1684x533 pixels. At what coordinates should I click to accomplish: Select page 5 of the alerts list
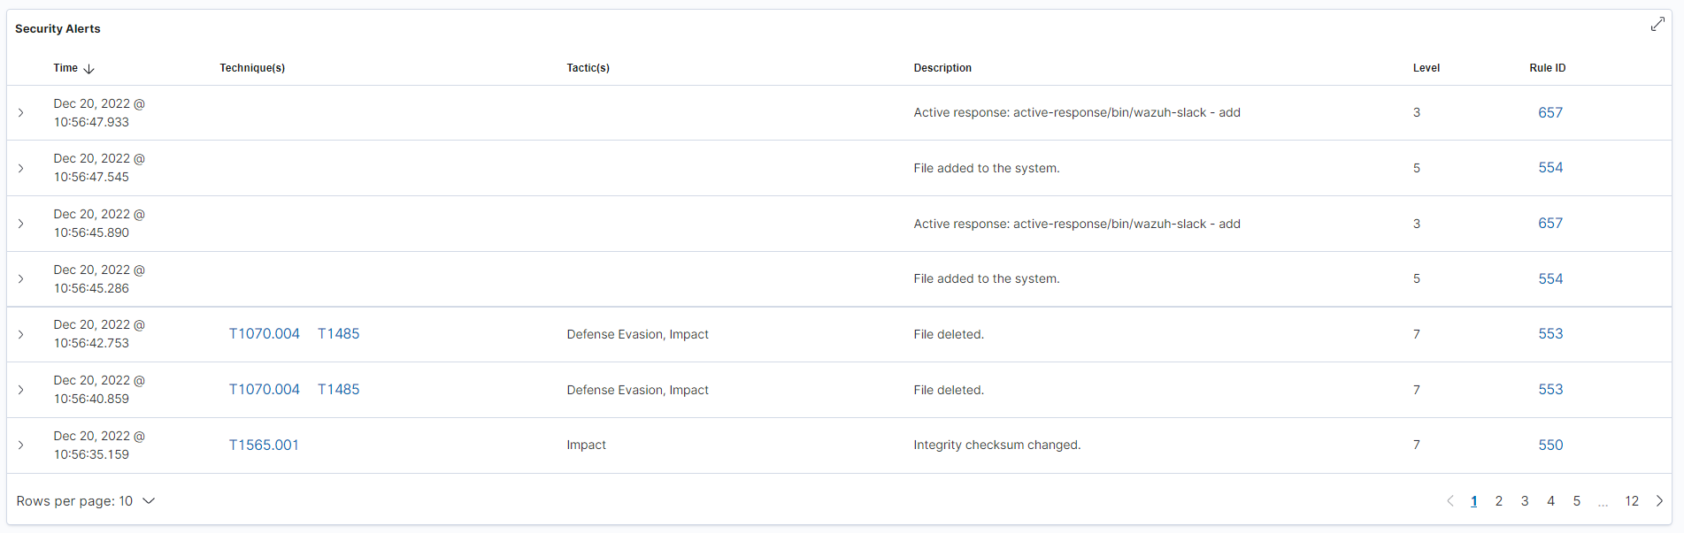coord(1577,500)
